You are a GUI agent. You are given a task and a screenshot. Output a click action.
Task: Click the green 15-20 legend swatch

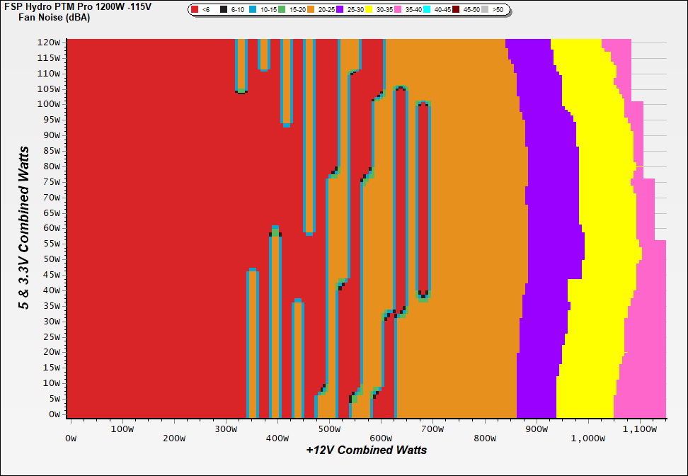click(281, 10)
